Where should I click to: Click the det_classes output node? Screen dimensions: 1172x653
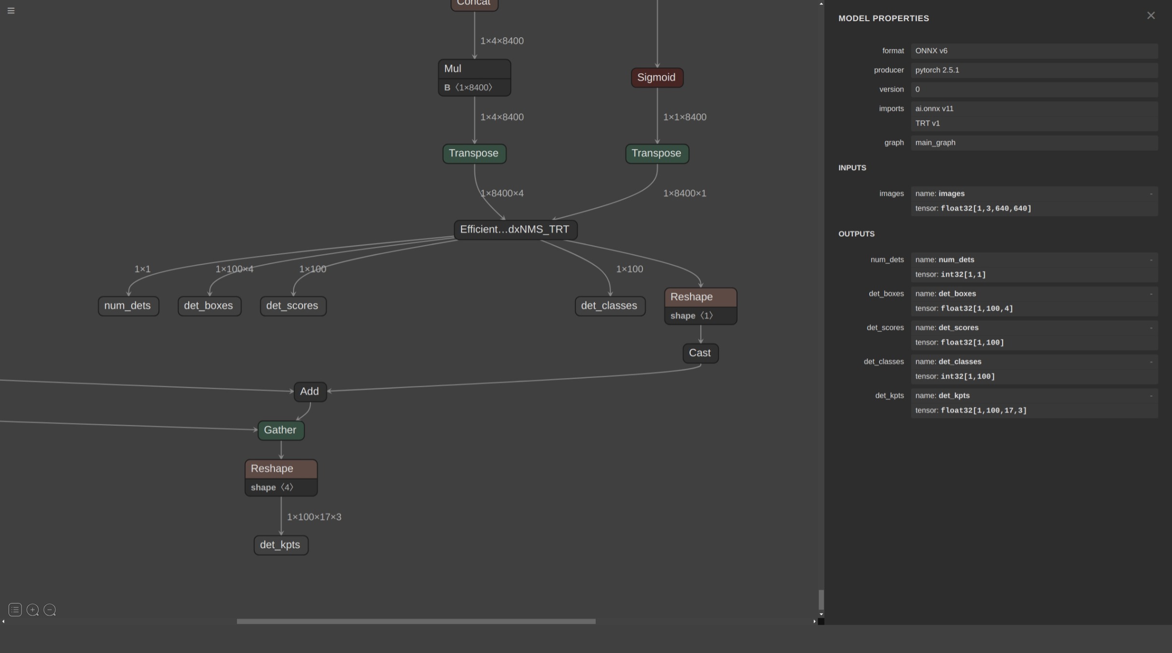pyautogui.click(x=609, y=306)
